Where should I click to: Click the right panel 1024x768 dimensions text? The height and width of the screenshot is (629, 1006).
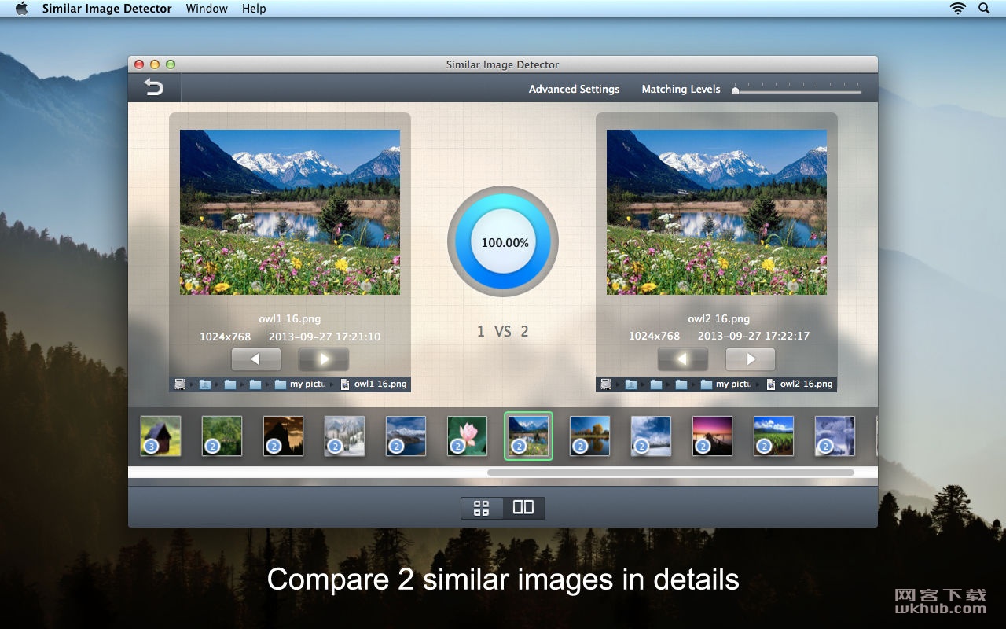(654, 336)
